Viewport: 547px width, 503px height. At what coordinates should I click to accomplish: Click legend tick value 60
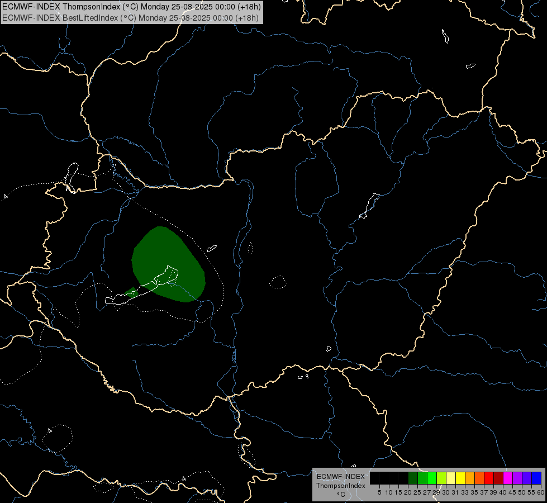click(x=541, y=492)
